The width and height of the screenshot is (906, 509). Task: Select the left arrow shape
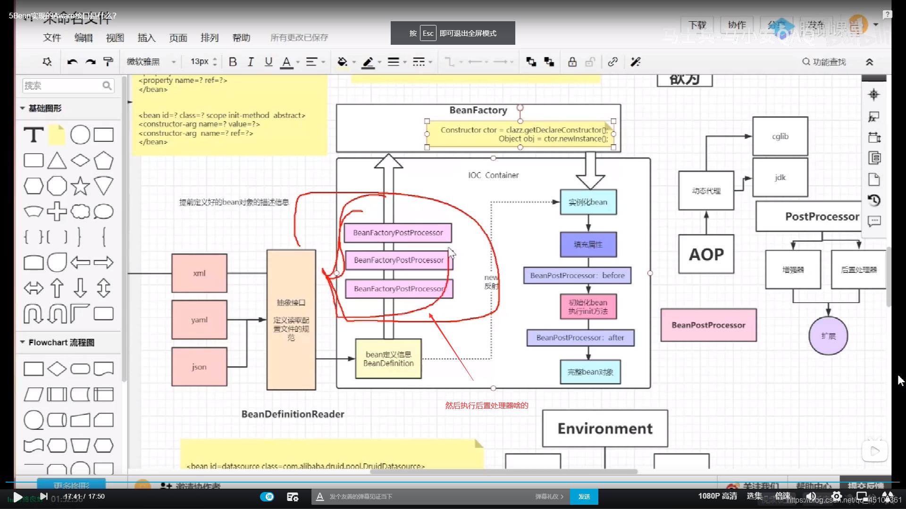click(80, 262)
